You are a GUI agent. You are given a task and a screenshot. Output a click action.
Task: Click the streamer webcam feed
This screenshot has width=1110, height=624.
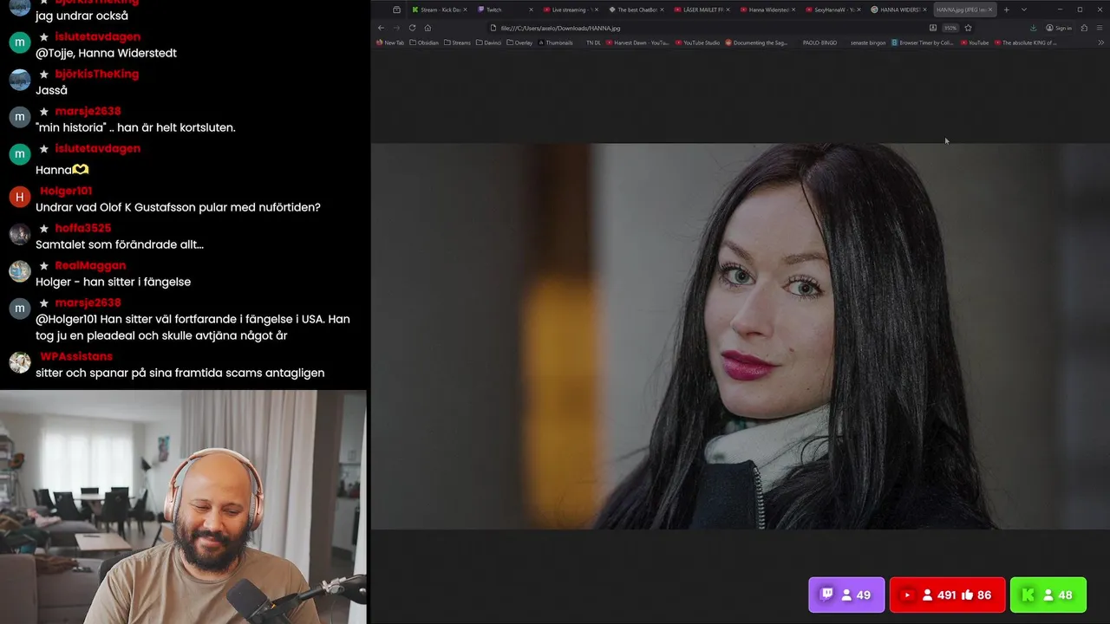(x=183, y=507)
